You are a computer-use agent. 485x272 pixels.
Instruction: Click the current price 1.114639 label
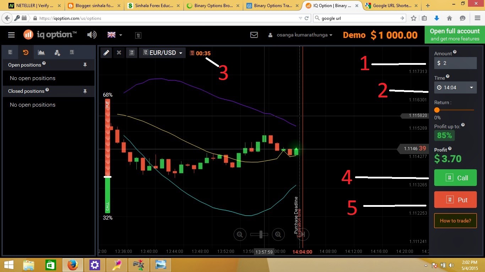(413, 148)
